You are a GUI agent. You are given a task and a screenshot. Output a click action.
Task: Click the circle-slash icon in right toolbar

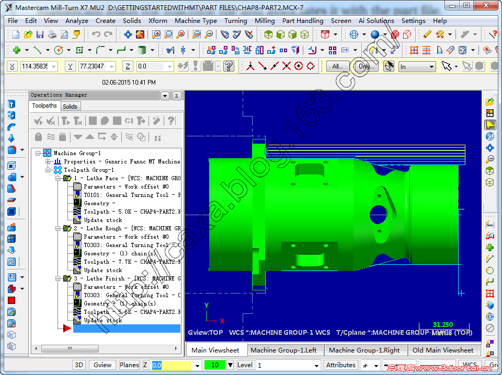(489, 328)
